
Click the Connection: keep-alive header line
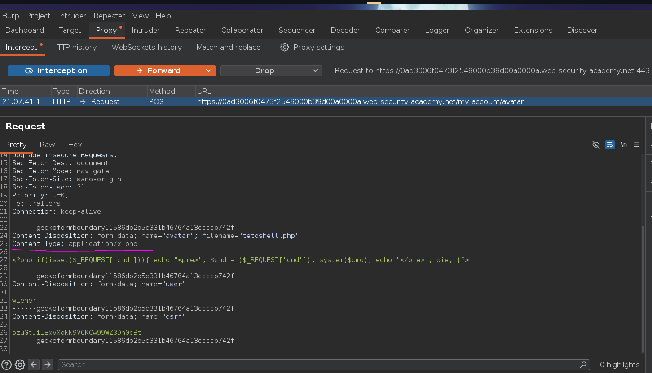57,211
